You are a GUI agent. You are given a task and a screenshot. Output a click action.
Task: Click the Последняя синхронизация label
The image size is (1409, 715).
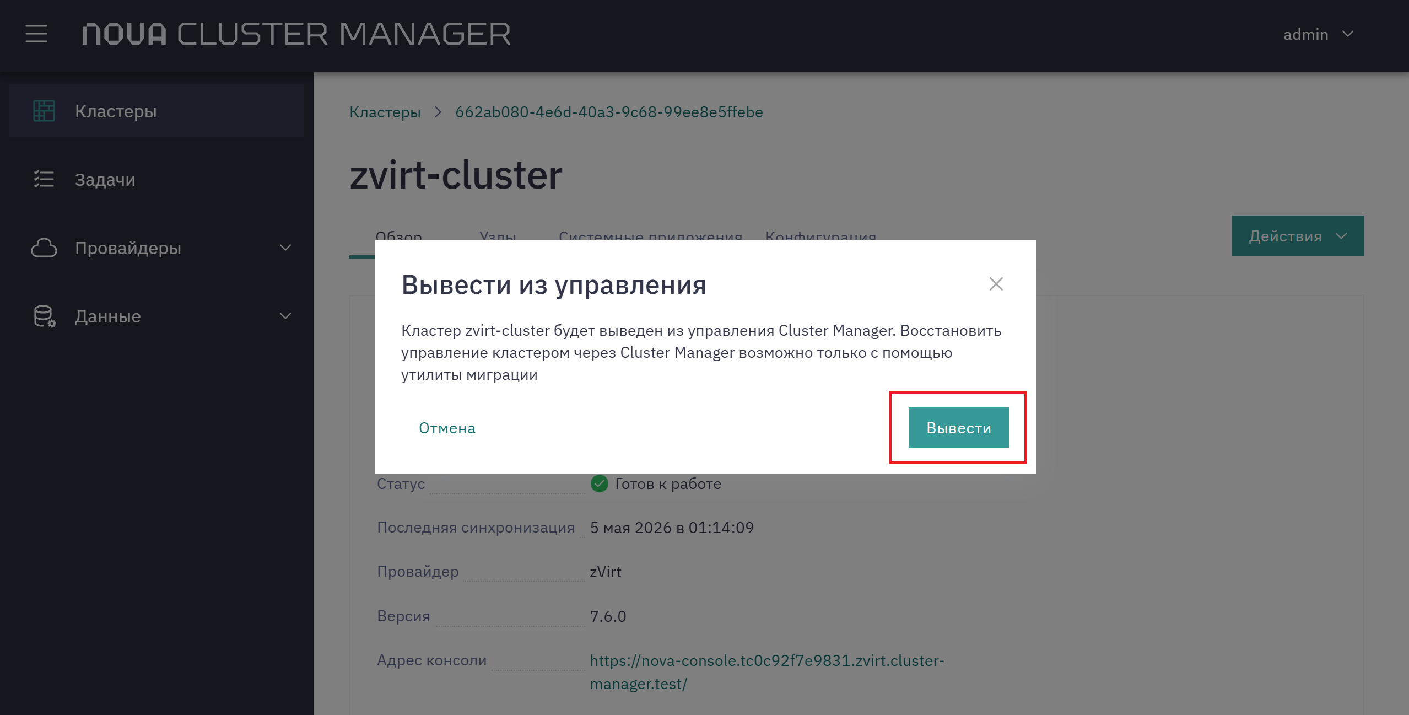(476, 528)
